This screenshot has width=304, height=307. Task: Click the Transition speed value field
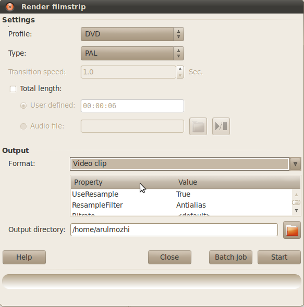coord(128,72)
